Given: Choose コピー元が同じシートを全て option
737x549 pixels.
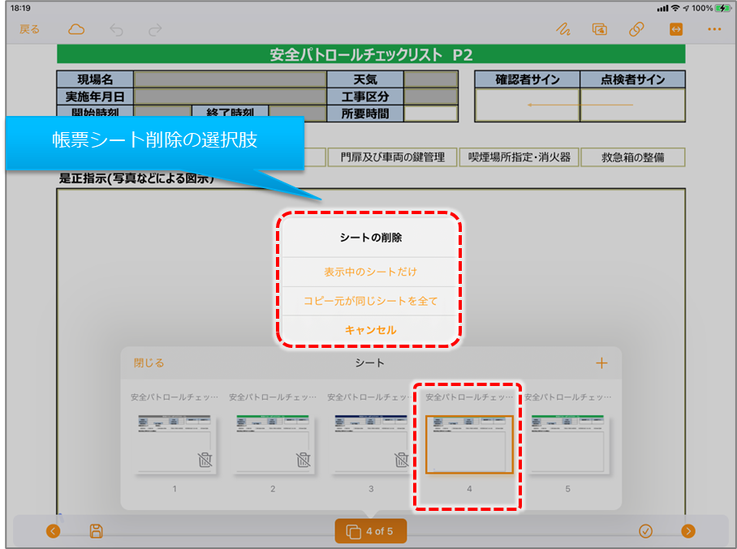Looking at the screenshot, I should (370, 301).
